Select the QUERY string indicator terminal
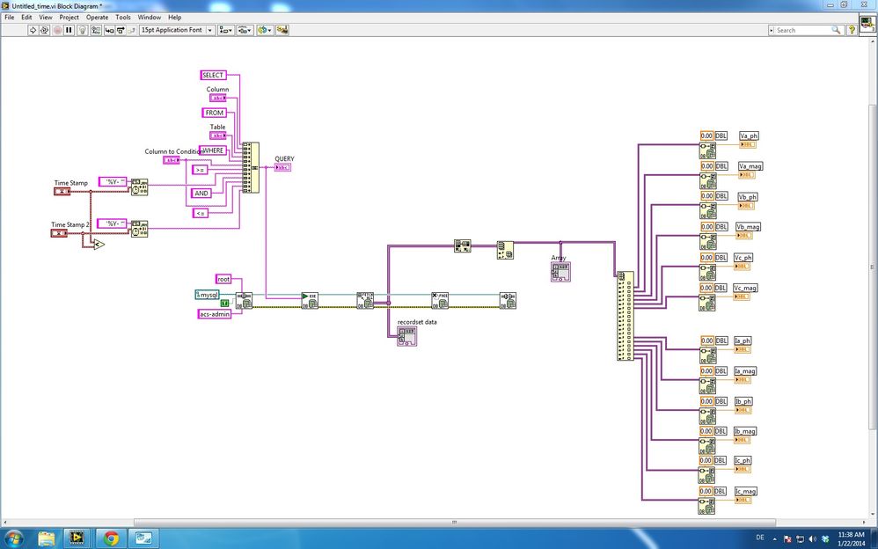 tap(282, 167)
